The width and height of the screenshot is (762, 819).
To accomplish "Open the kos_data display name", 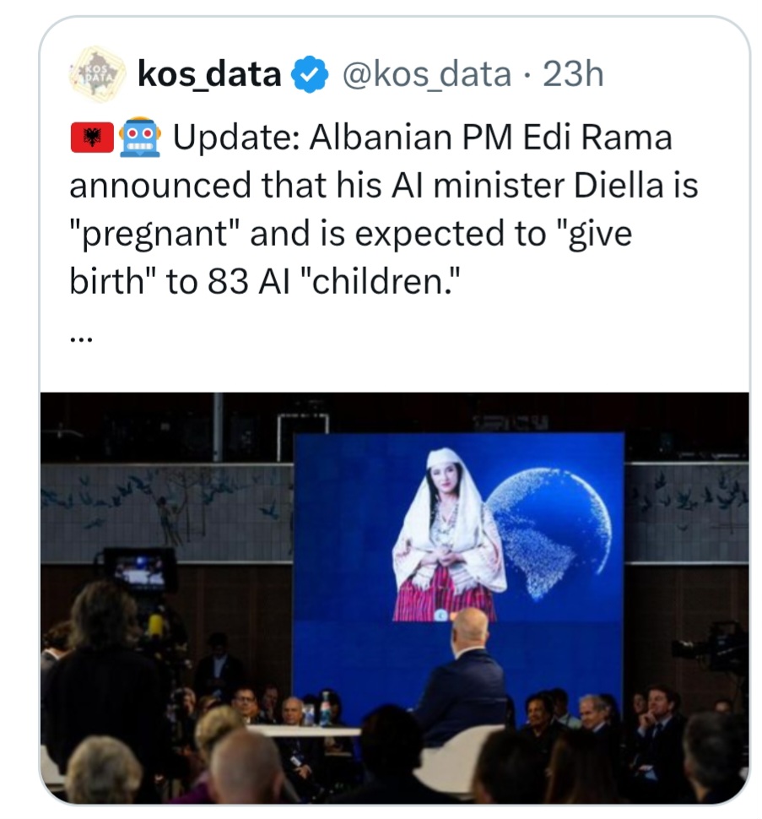I will point(208,75).
